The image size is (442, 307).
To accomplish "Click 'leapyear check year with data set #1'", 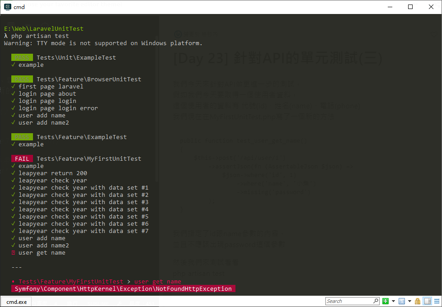I will click(x=84, y=187).
